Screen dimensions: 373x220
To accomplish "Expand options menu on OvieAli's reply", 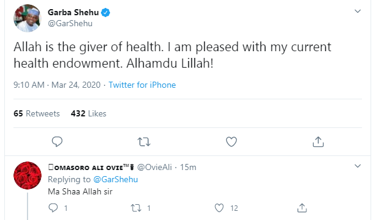I will click(358, 166).
